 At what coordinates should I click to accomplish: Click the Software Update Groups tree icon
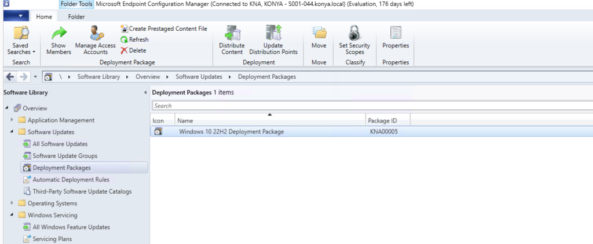(x=27, y=156)
